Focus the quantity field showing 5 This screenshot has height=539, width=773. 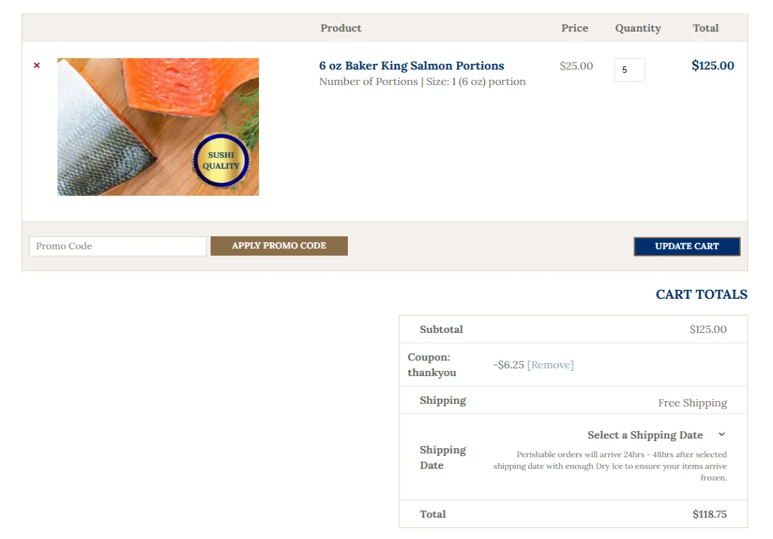[x=629, y=70]
